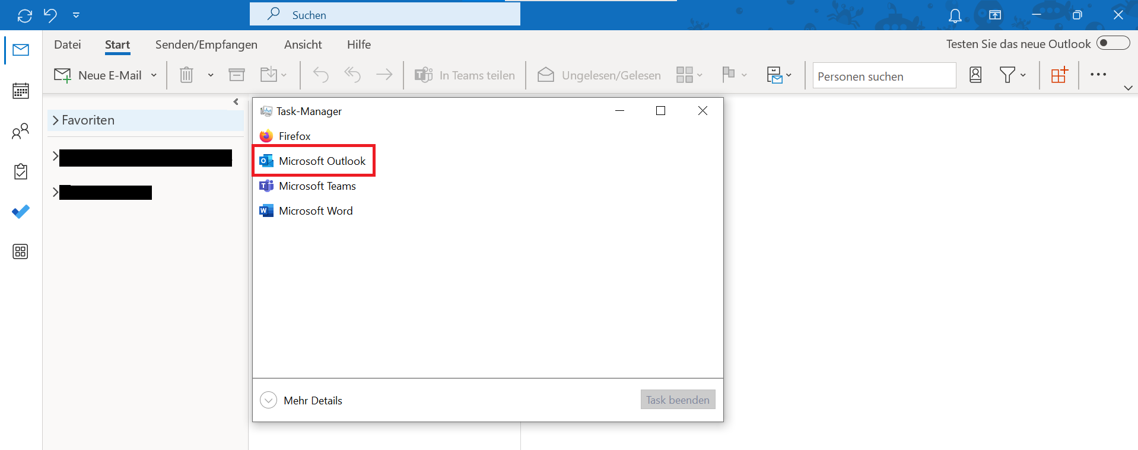Click the notifications bell icon

955,15
